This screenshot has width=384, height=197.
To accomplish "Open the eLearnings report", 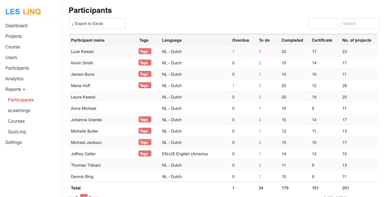I will (x=19, y=111).
